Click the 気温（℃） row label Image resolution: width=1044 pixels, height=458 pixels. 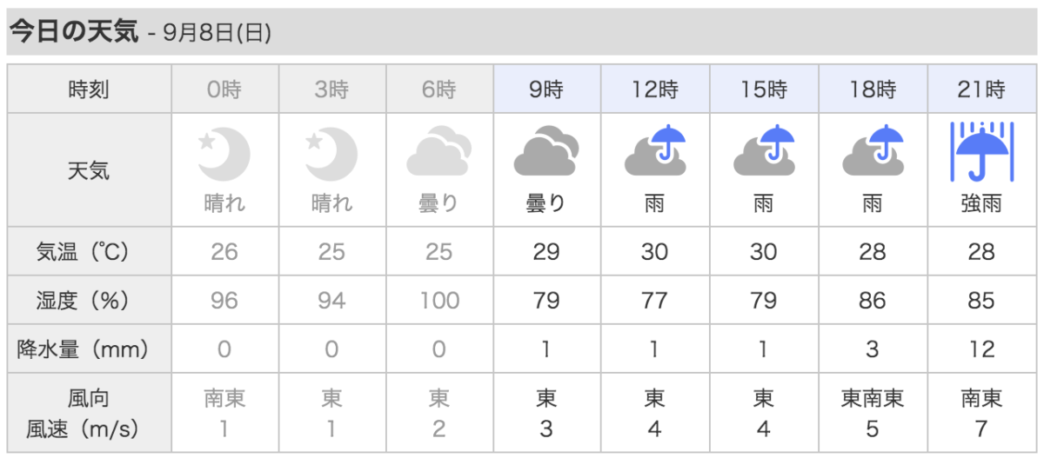point(89,252)
